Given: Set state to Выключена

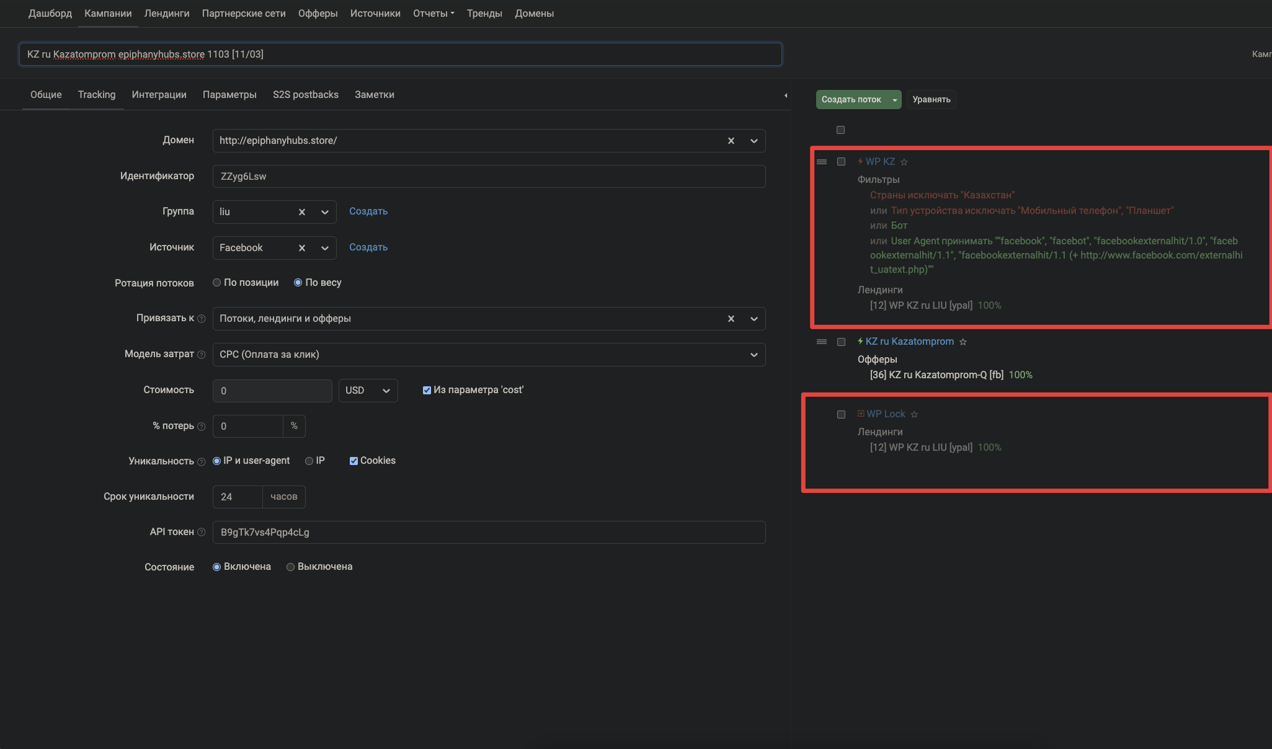Looking at the screenshot, I should 290,567.
